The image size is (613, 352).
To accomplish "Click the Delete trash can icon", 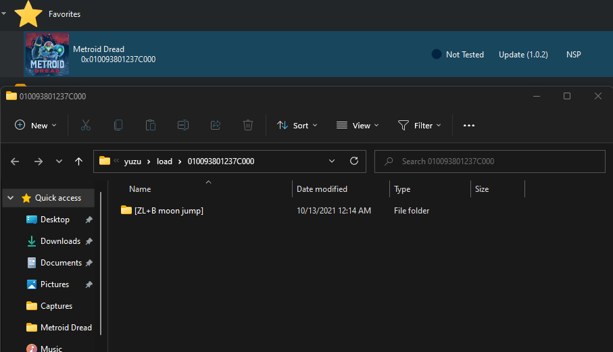I will [248, 125].
